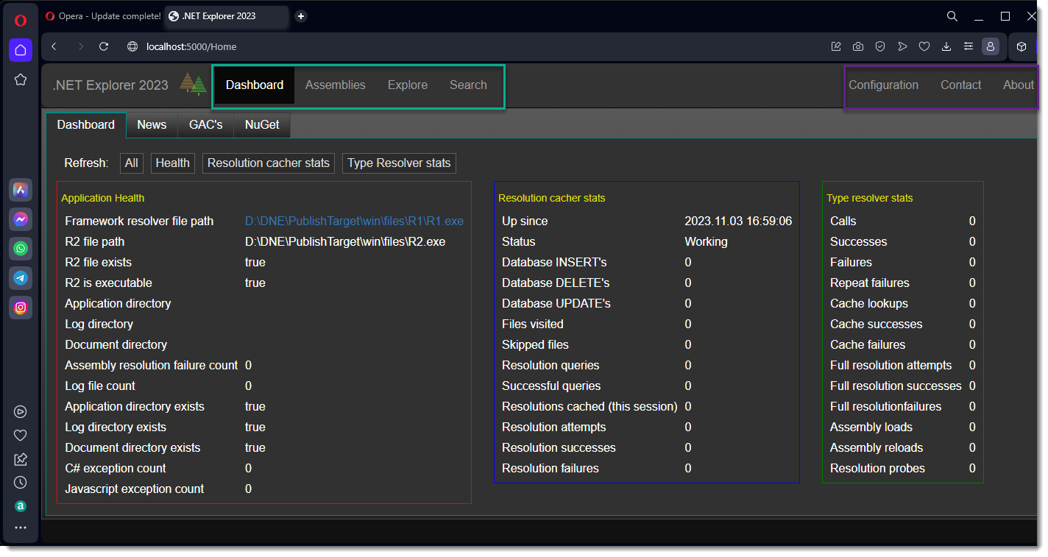The height and width of the screenshot is (557, 1048).
Task: Take a snapshot with the camera icon
Action: 858,46
